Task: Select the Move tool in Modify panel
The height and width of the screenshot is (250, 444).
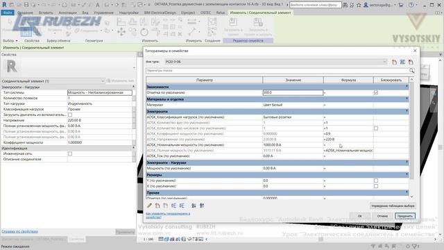Action: (121, 32)
